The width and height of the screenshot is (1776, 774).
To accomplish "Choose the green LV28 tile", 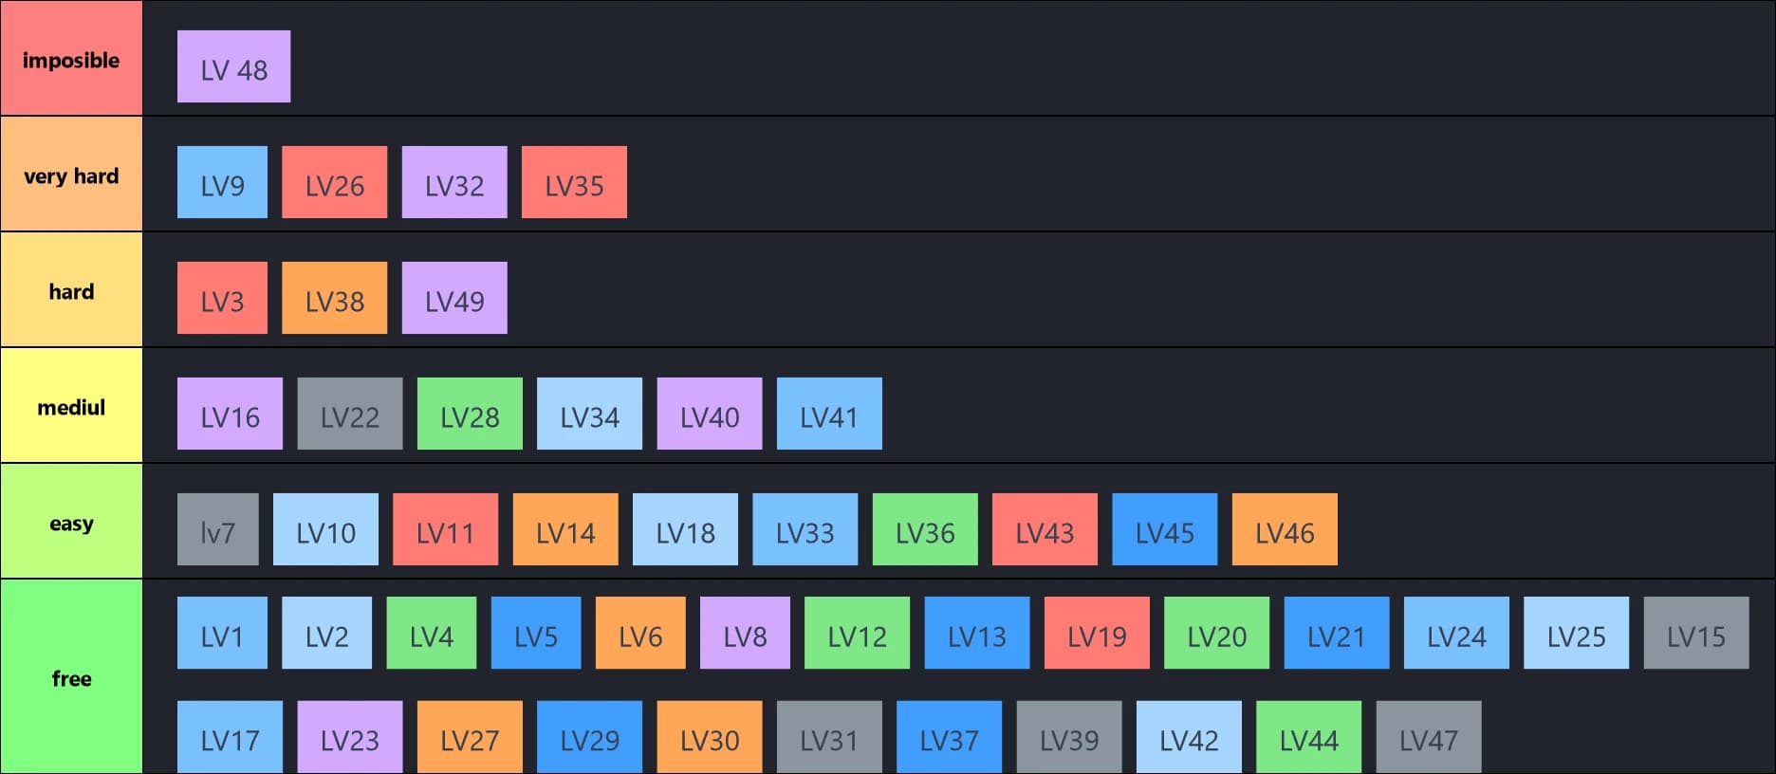I will point(470,414).
